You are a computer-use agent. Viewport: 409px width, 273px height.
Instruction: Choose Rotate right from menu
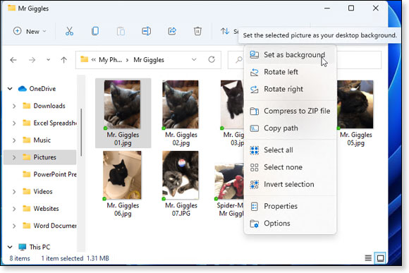tap(291, 89)
